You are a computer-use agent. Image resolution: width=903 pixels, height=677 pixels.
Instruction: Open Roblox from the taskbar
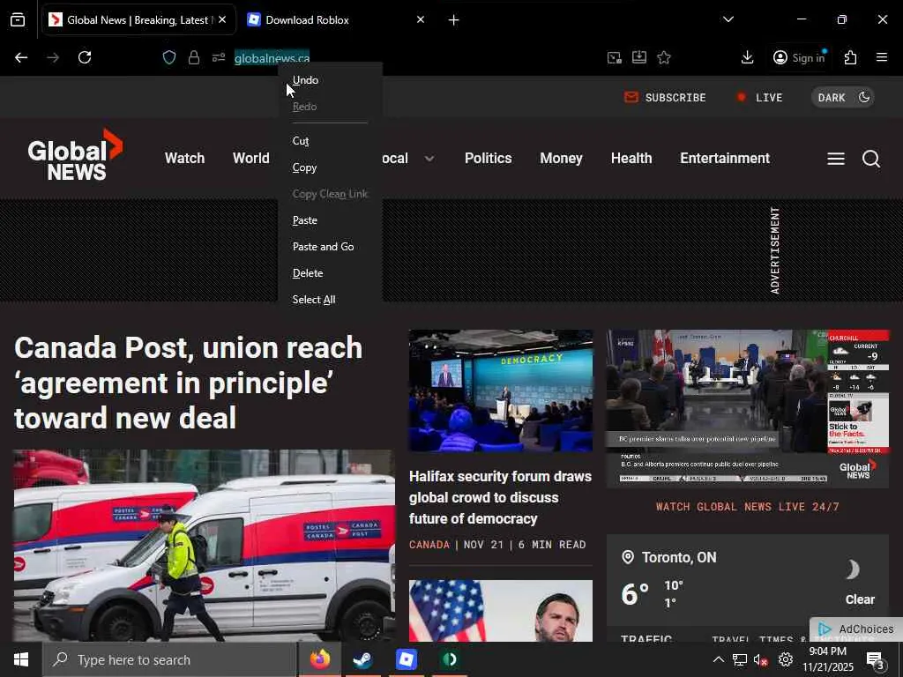[x=406, y=659]
